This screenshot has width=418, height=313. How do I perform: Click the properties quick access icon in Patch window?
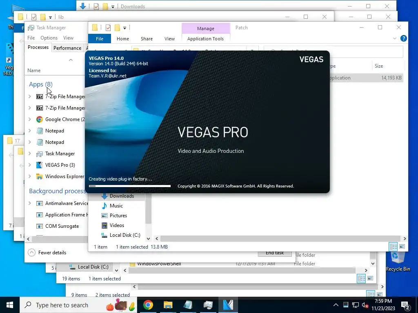[x=108, y=27]
